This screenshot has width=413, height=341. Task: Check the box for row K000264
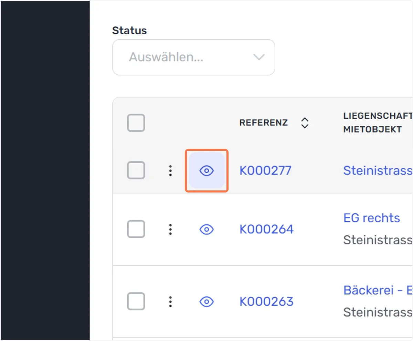pyautogui.click(x=136, y=229)
